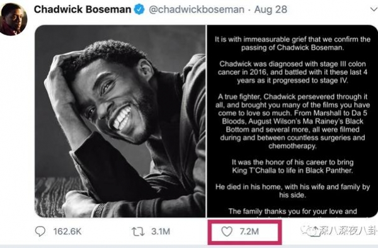Image resolution: width=378 pixels, height=248 pixels.
Task: Click the 162.6K reply count
Action: [67, 232]
